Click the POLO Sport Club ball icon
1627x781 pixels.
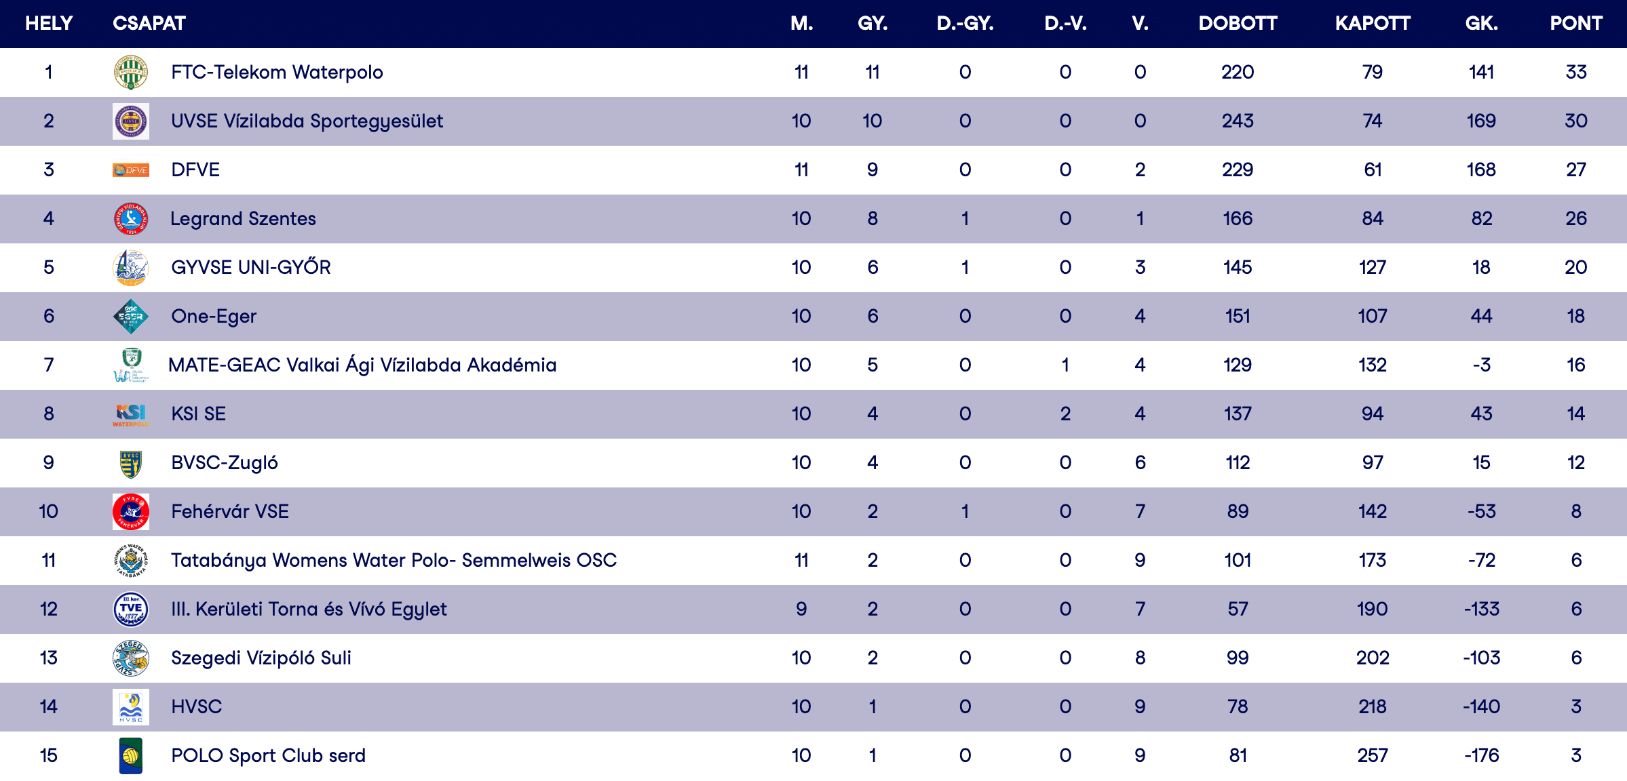pos(131,756)
